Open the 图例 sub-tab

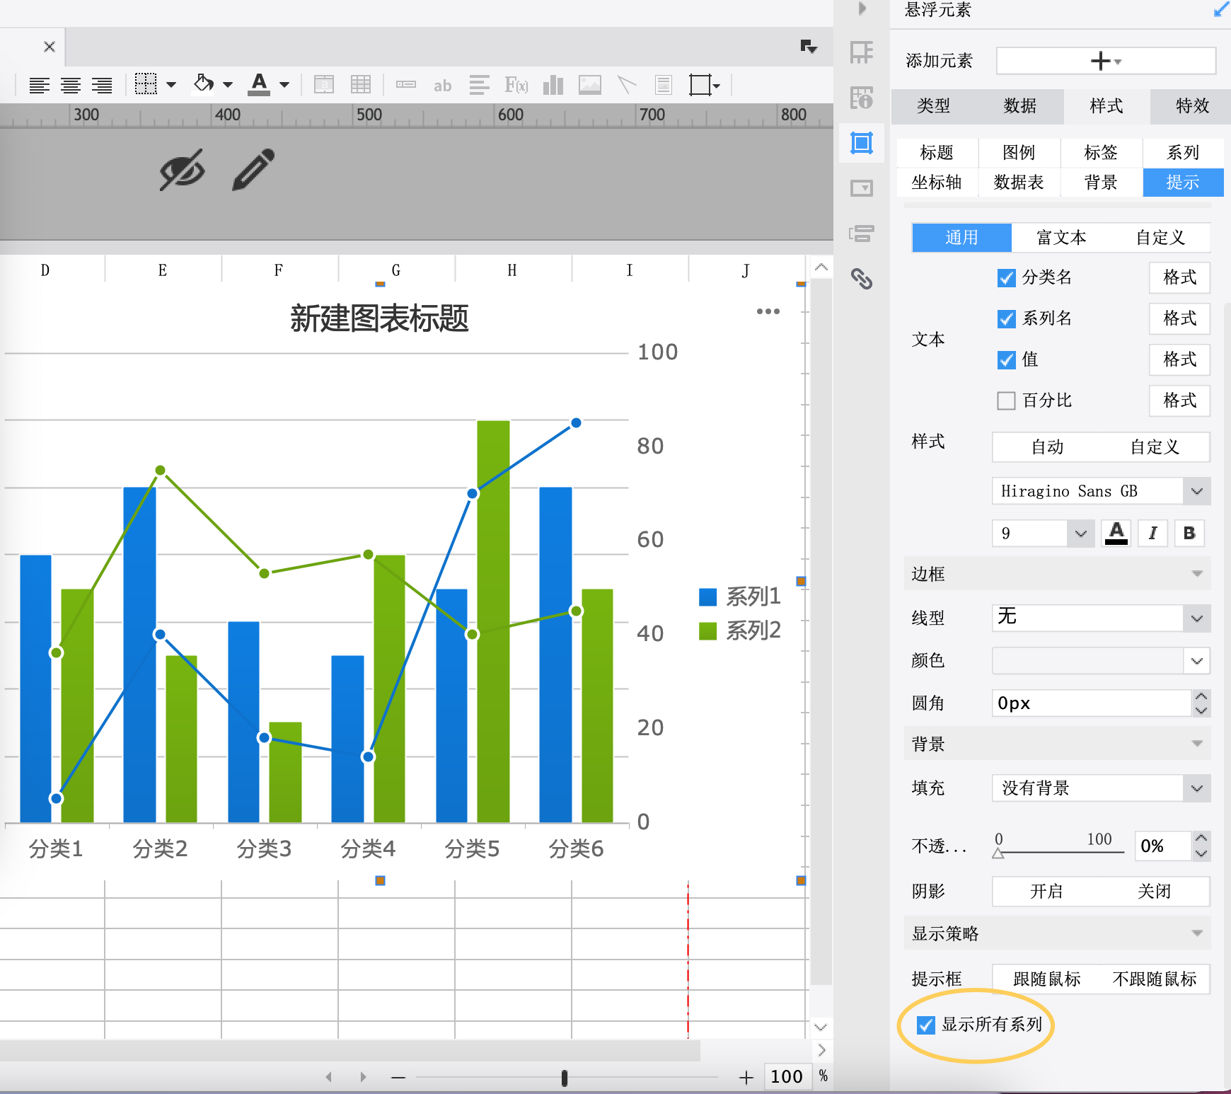click(1019, 152)
